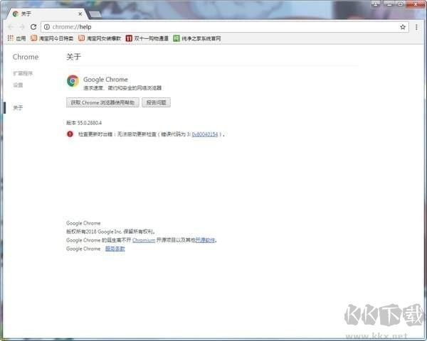Open the Chrome three-dot menu
The image size is (427, 341).
point(416,27)
